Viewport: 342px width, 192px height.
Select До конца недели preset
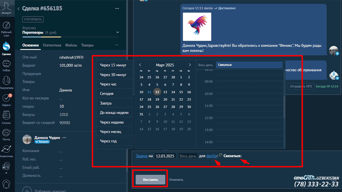click(115, 113)
